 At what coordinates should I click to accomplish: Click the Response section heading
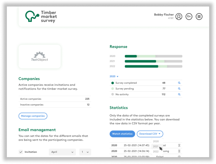pyautogui.click(x=118, y=47)
